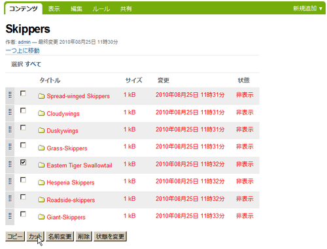The image size is (327, 249).
Task: Click the Spread-winged Skippers folder icon
Action: 41,96
